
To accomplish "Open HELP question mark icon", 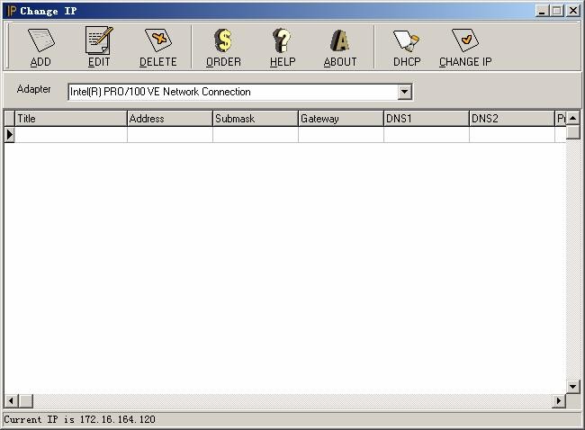I will [282, 40].
